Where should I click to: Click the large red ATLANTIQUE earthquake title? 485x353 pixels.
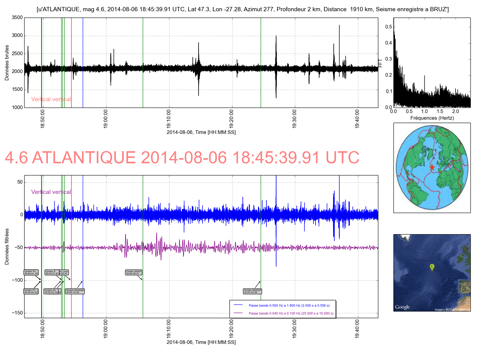click(182, 158)
